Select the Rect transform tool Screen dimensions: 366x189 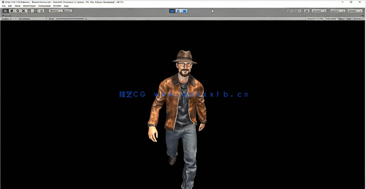point(30,11)
